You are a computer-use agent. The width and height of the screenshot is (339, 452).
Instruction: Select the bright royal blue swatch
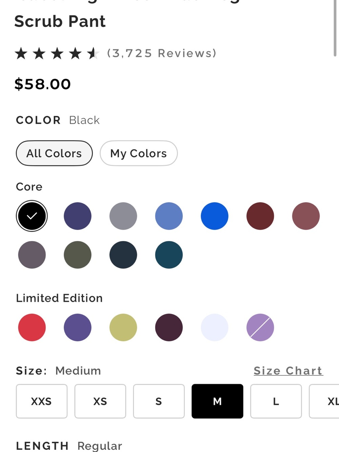pos(215,216)
